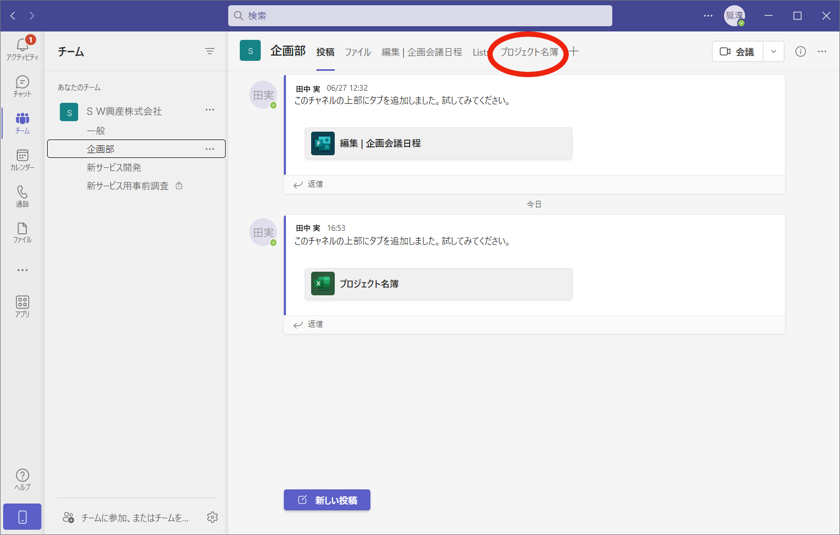Click 田中 実 avatar on 16:53 post
Screen dimensions: 840x535
[263, 232]
